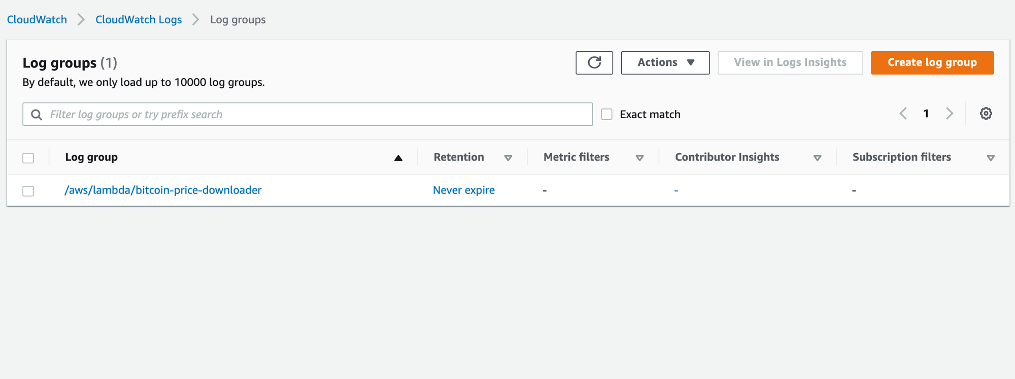
Task: Click the Contributor Insights dash link
Action: (676, 191)
